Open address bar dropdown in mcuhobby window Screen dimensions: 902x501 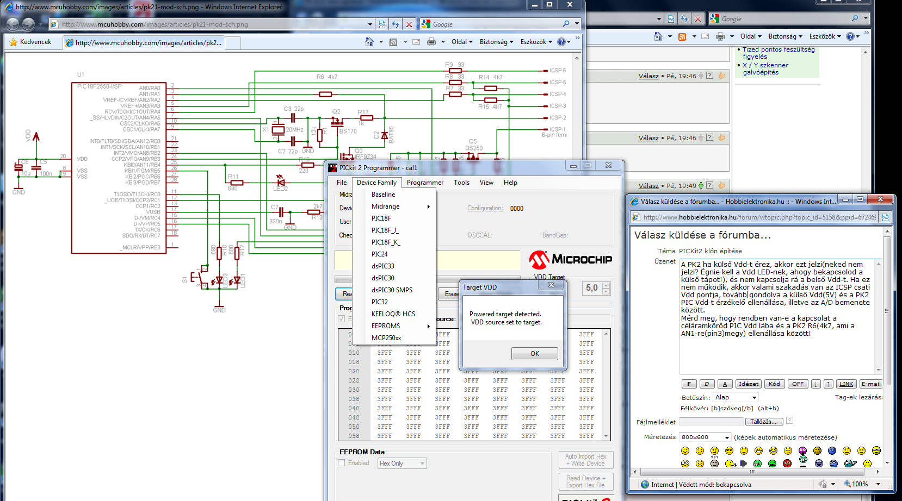370,24
